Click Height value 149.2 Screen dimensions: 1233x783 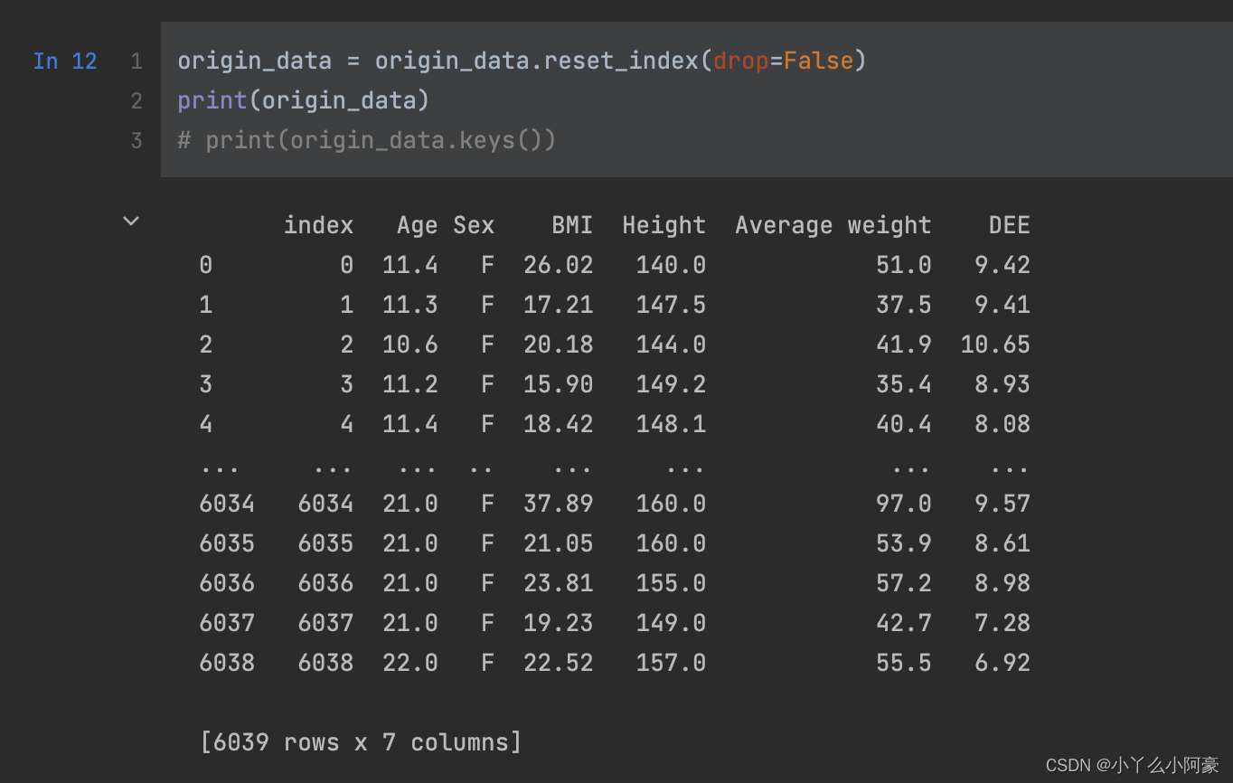pyautogui.click(x=671, y=384)
